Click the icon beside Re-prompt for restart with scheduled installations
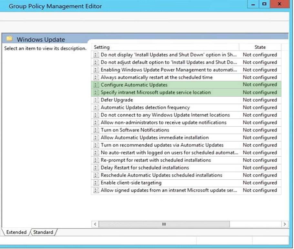This screenshot has height=249, width=294. click(x=96, y=160)
